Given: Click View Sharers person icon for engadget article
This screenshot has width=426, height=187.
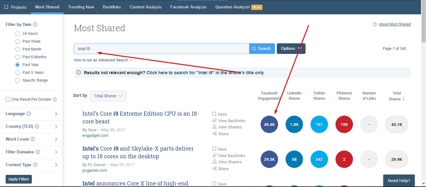Looking at the screenshot, I should [x=214, y=127].
